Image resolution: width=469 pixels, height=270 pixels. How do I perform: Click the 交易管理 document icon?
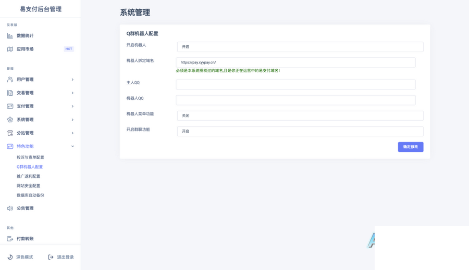[x=10, y=93]
